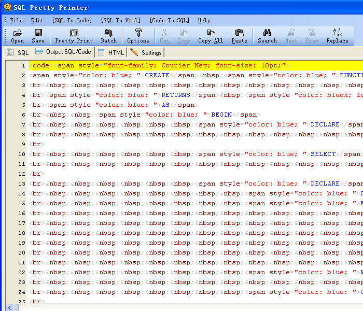Paste using the Paste toolbar icon
This screenshot has width=363, height=311.
tap(239, 36)
